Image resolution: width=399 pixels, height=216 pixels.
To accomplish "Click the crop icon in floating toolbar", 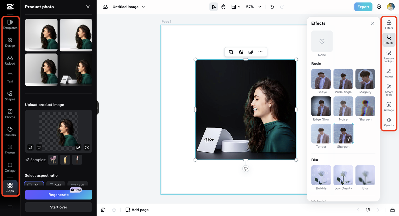I will [231, 52].
